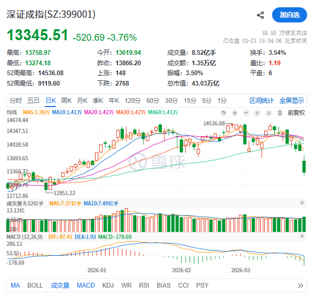Screen dimensions: 316x297
Task: Click the MA10:1.41万 legend label
Action: click(67, 112)
